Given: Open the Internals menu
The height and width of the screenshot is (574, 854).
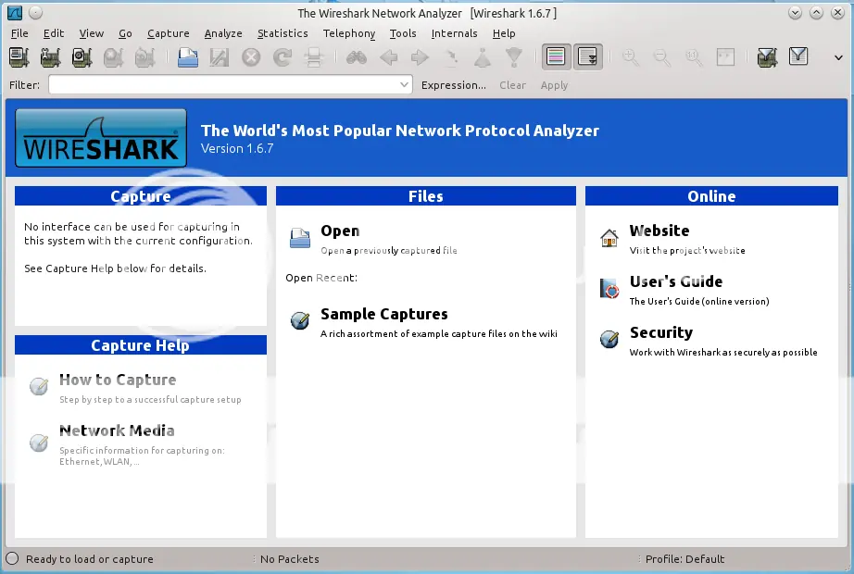Looking at the screenshot, I should click(454, 33).
